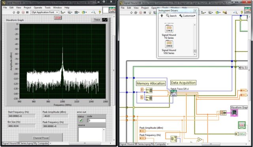Show Context Help in Block Diagram toolbar
This screenshot has width=253, height=147.
tap(242, 12)
